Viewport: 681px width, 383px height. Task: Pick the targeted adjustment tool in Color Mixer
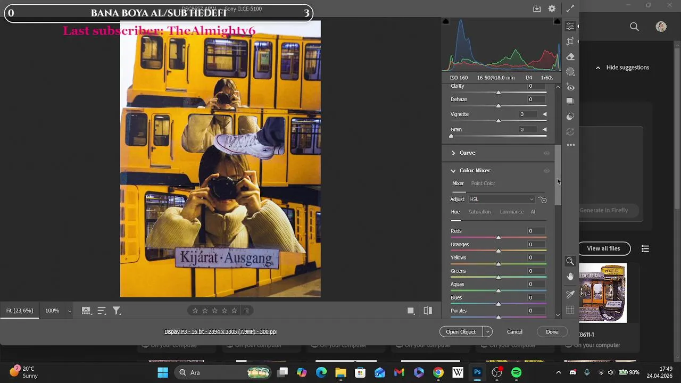click(543, 199)
